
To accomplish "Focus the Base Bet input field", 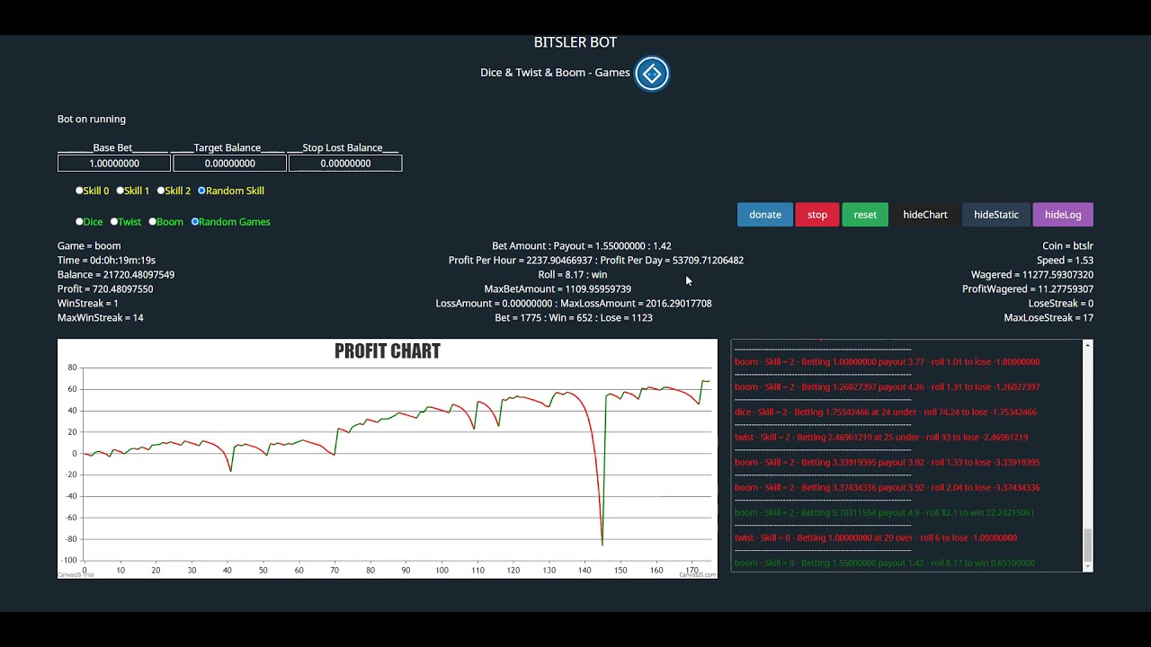I will [114, 164].
